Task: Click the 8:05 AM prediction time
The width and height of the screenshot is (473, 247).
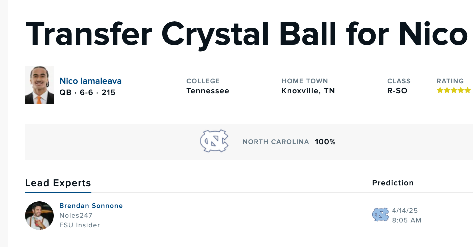Action: pos(406,220)
